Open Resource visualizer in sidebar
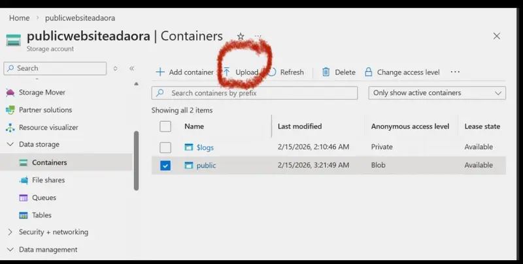 tap(48, 127)
